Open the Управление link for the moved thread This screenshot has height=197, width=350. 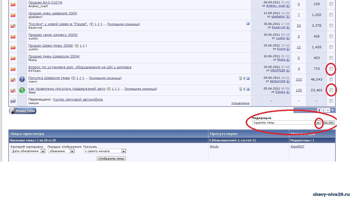[240, 103]
